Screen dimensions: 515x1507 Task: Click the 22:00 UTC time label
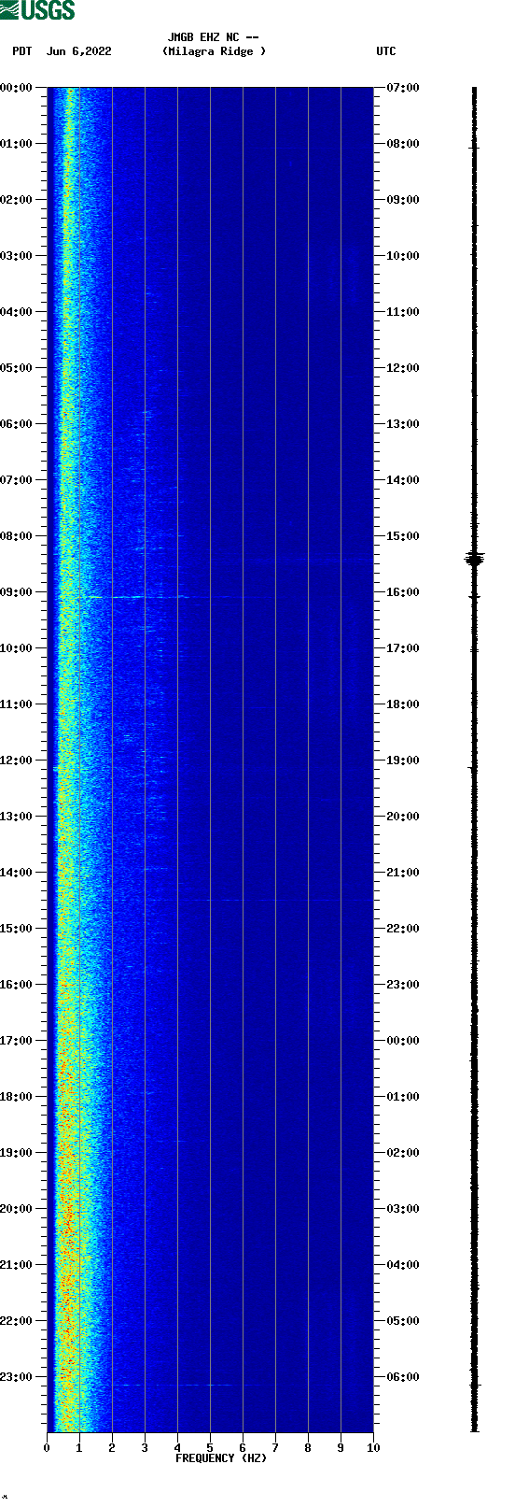pos(403,929)
